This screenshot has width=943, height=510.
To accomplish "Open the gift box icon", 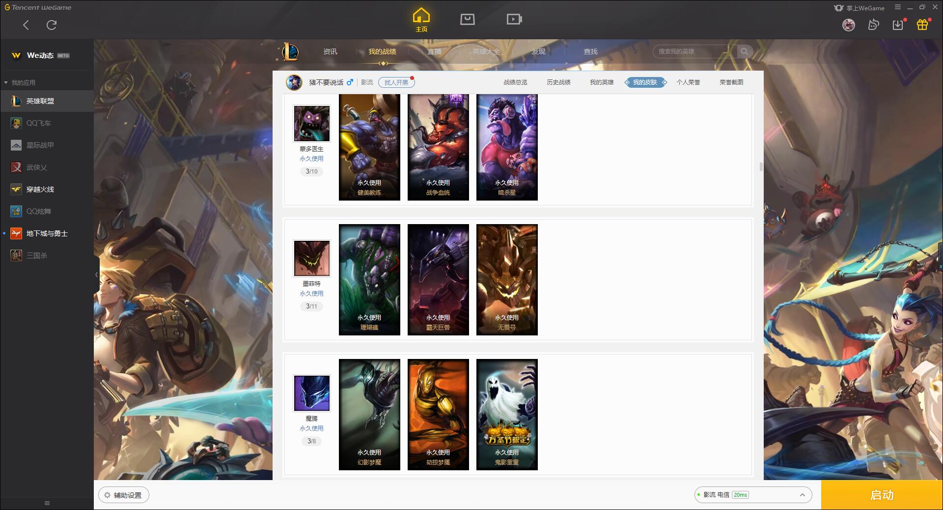I will click(x=922, y=25).
